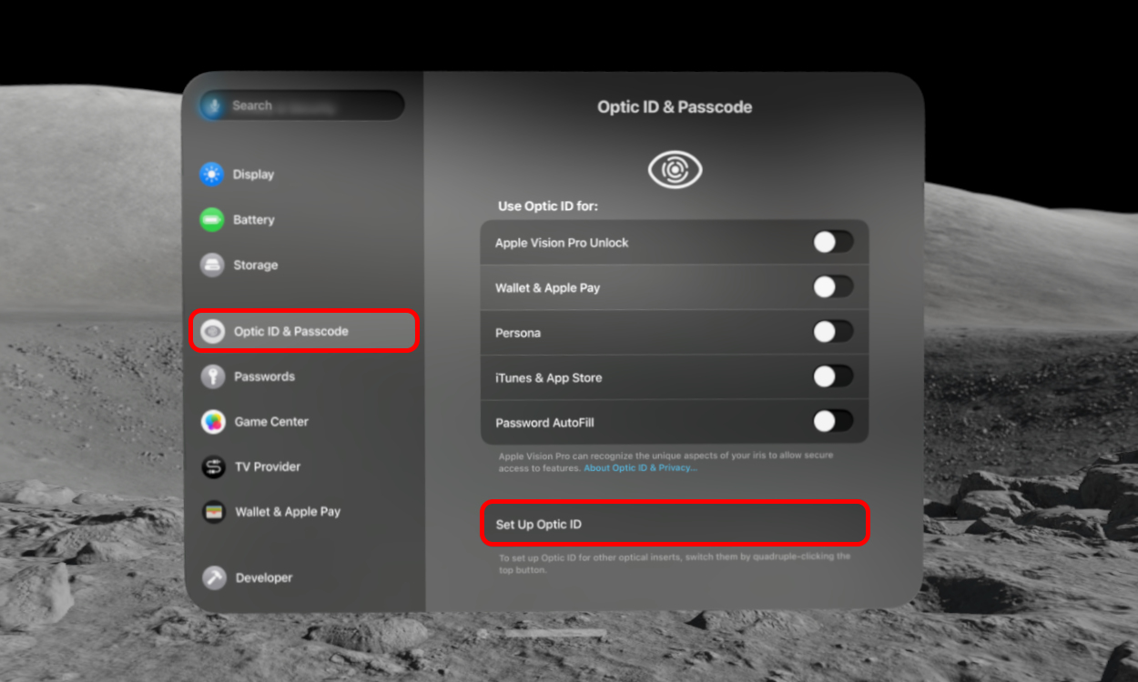This screenshot has height=682, width=1138.
Task: Open Developer settings via hammer icon
Action: click(x=212, y=577)
